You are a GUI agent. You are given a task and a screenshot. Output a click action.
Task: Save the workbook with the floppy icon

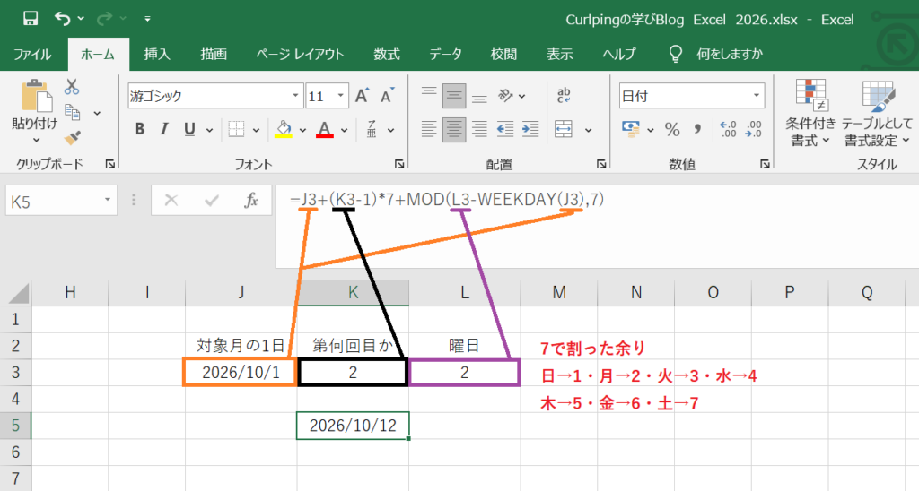[x=31, y=19]
